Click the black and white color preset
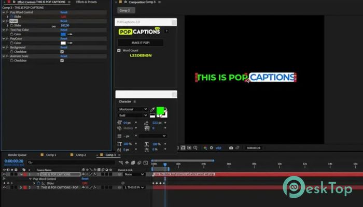Viewport: 363px width, 207px height. click(152, 115)
